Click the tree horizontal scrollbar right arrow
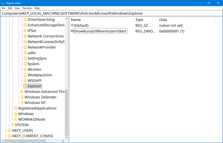This screenshot has width=223, height=143. coord(63,140)
